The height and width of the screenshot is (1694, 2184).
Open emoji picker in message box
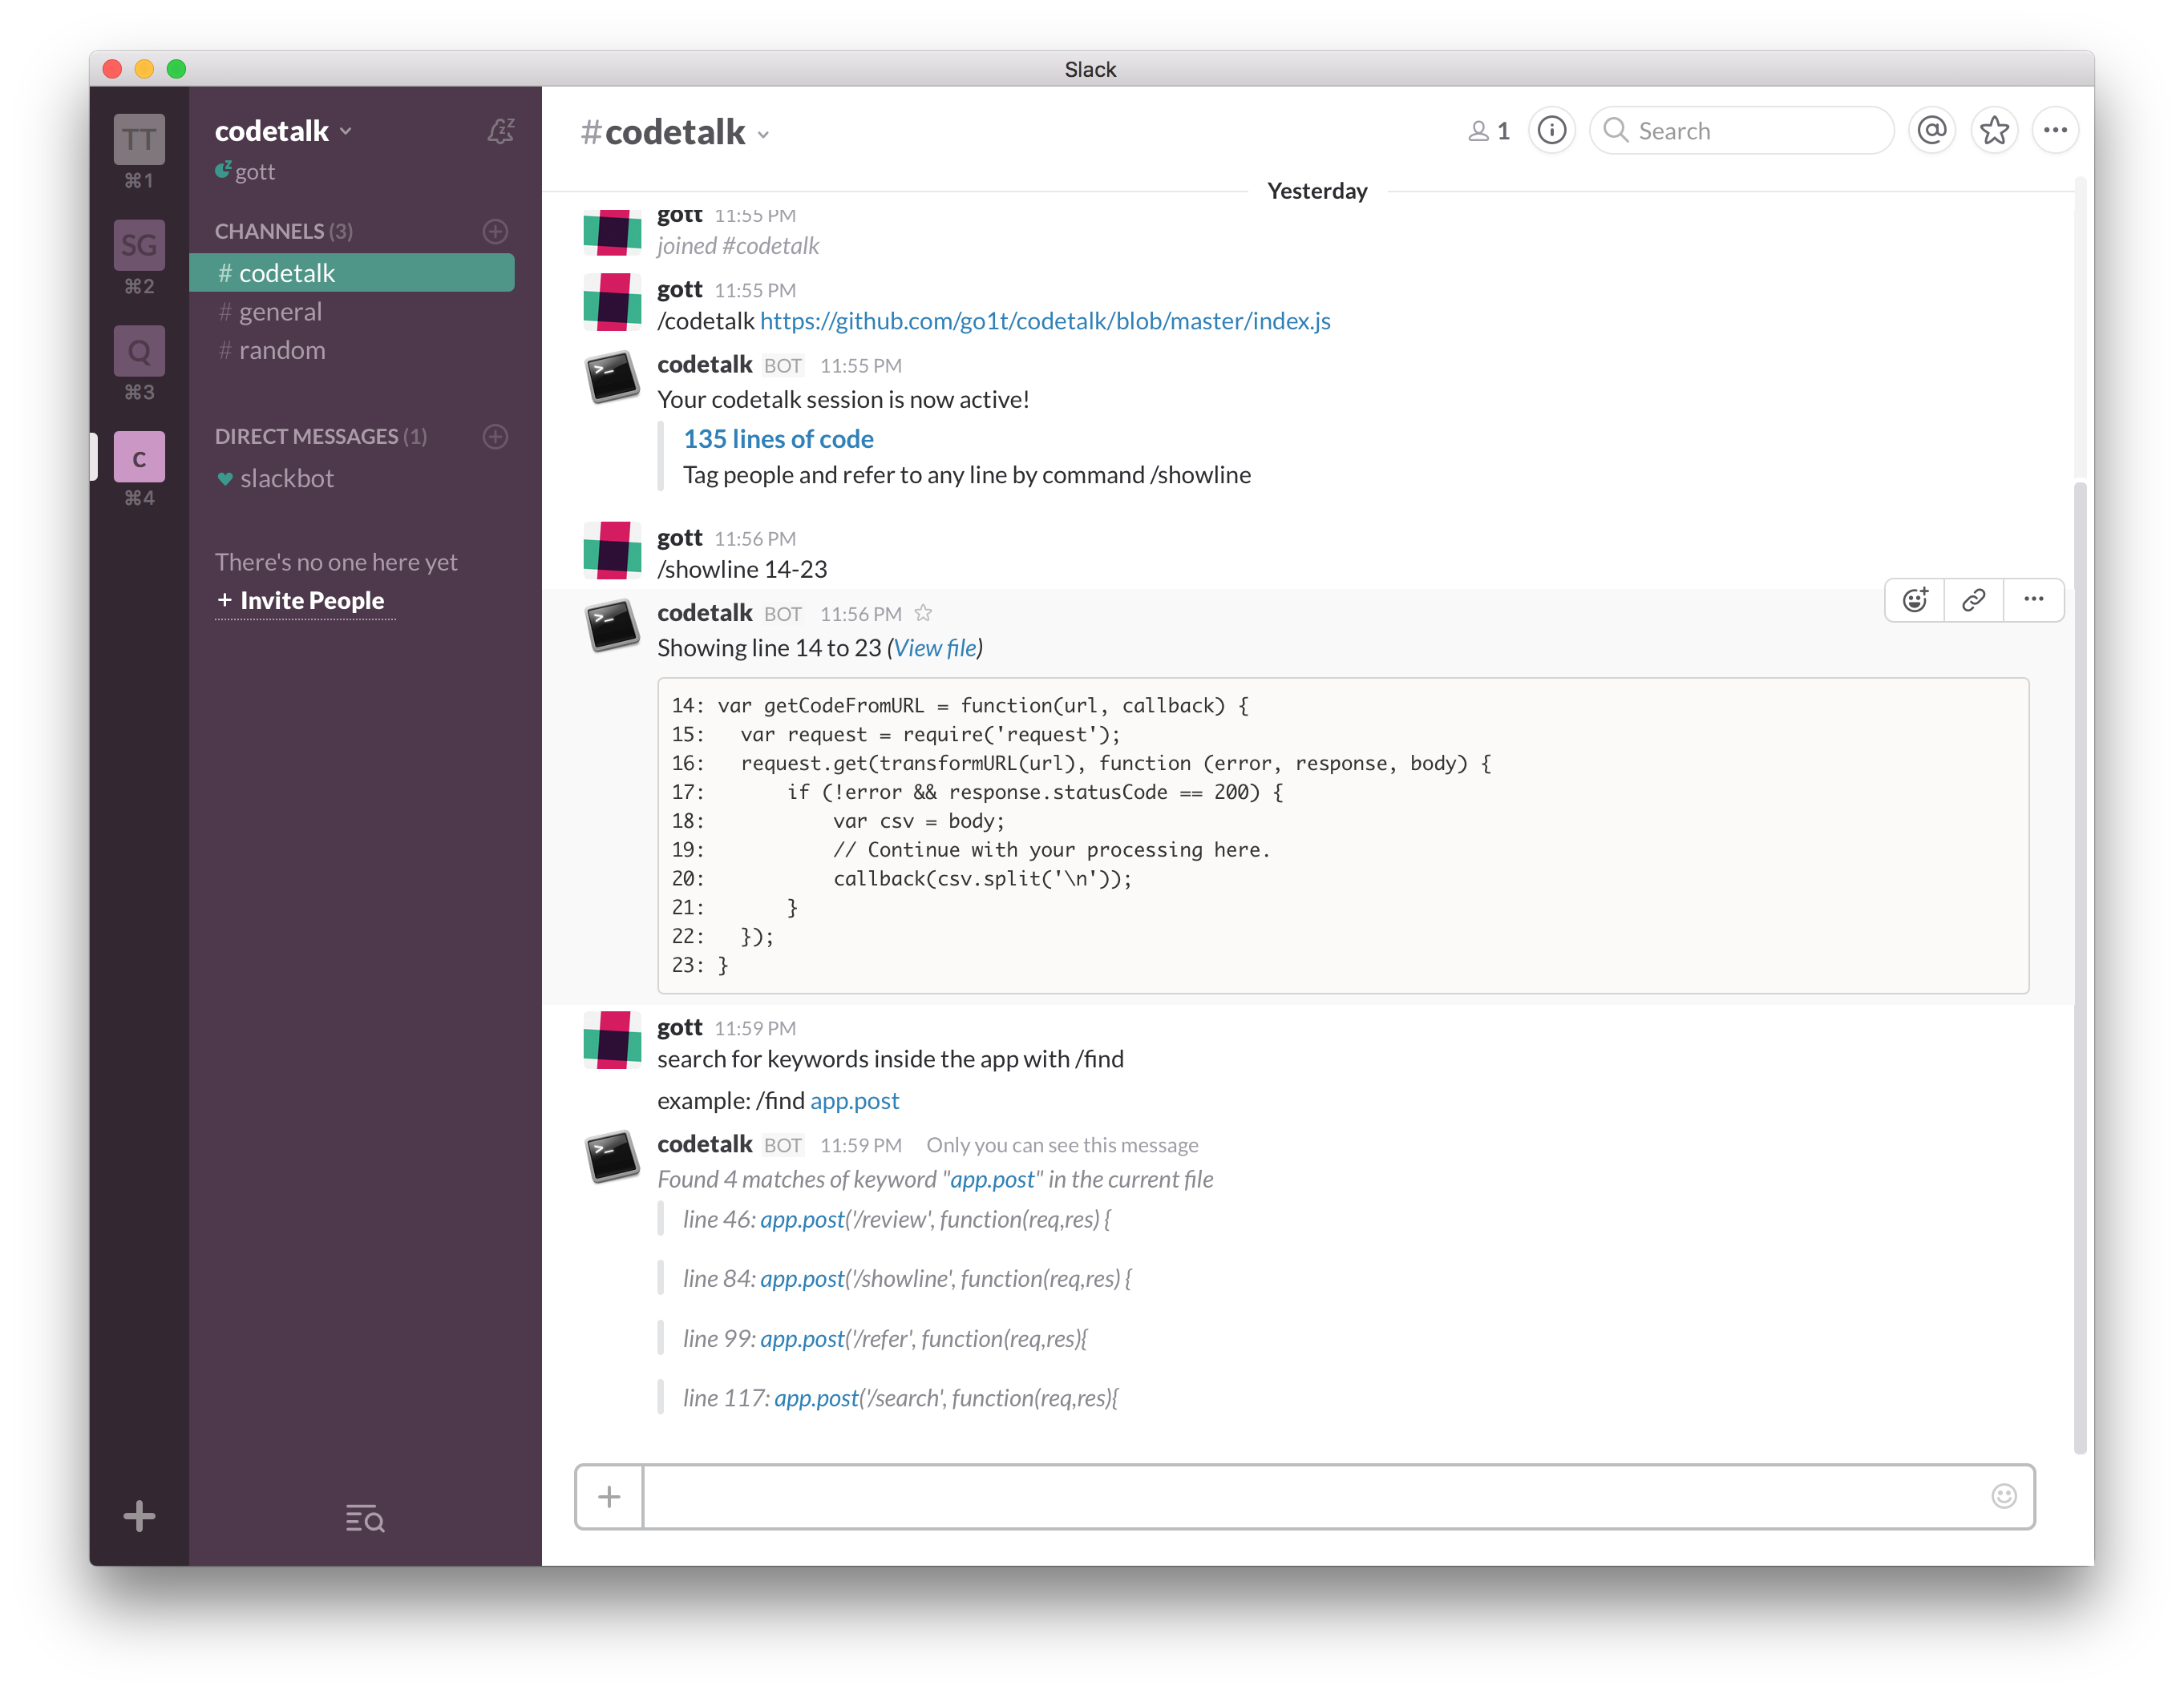click(2003, 1496)
